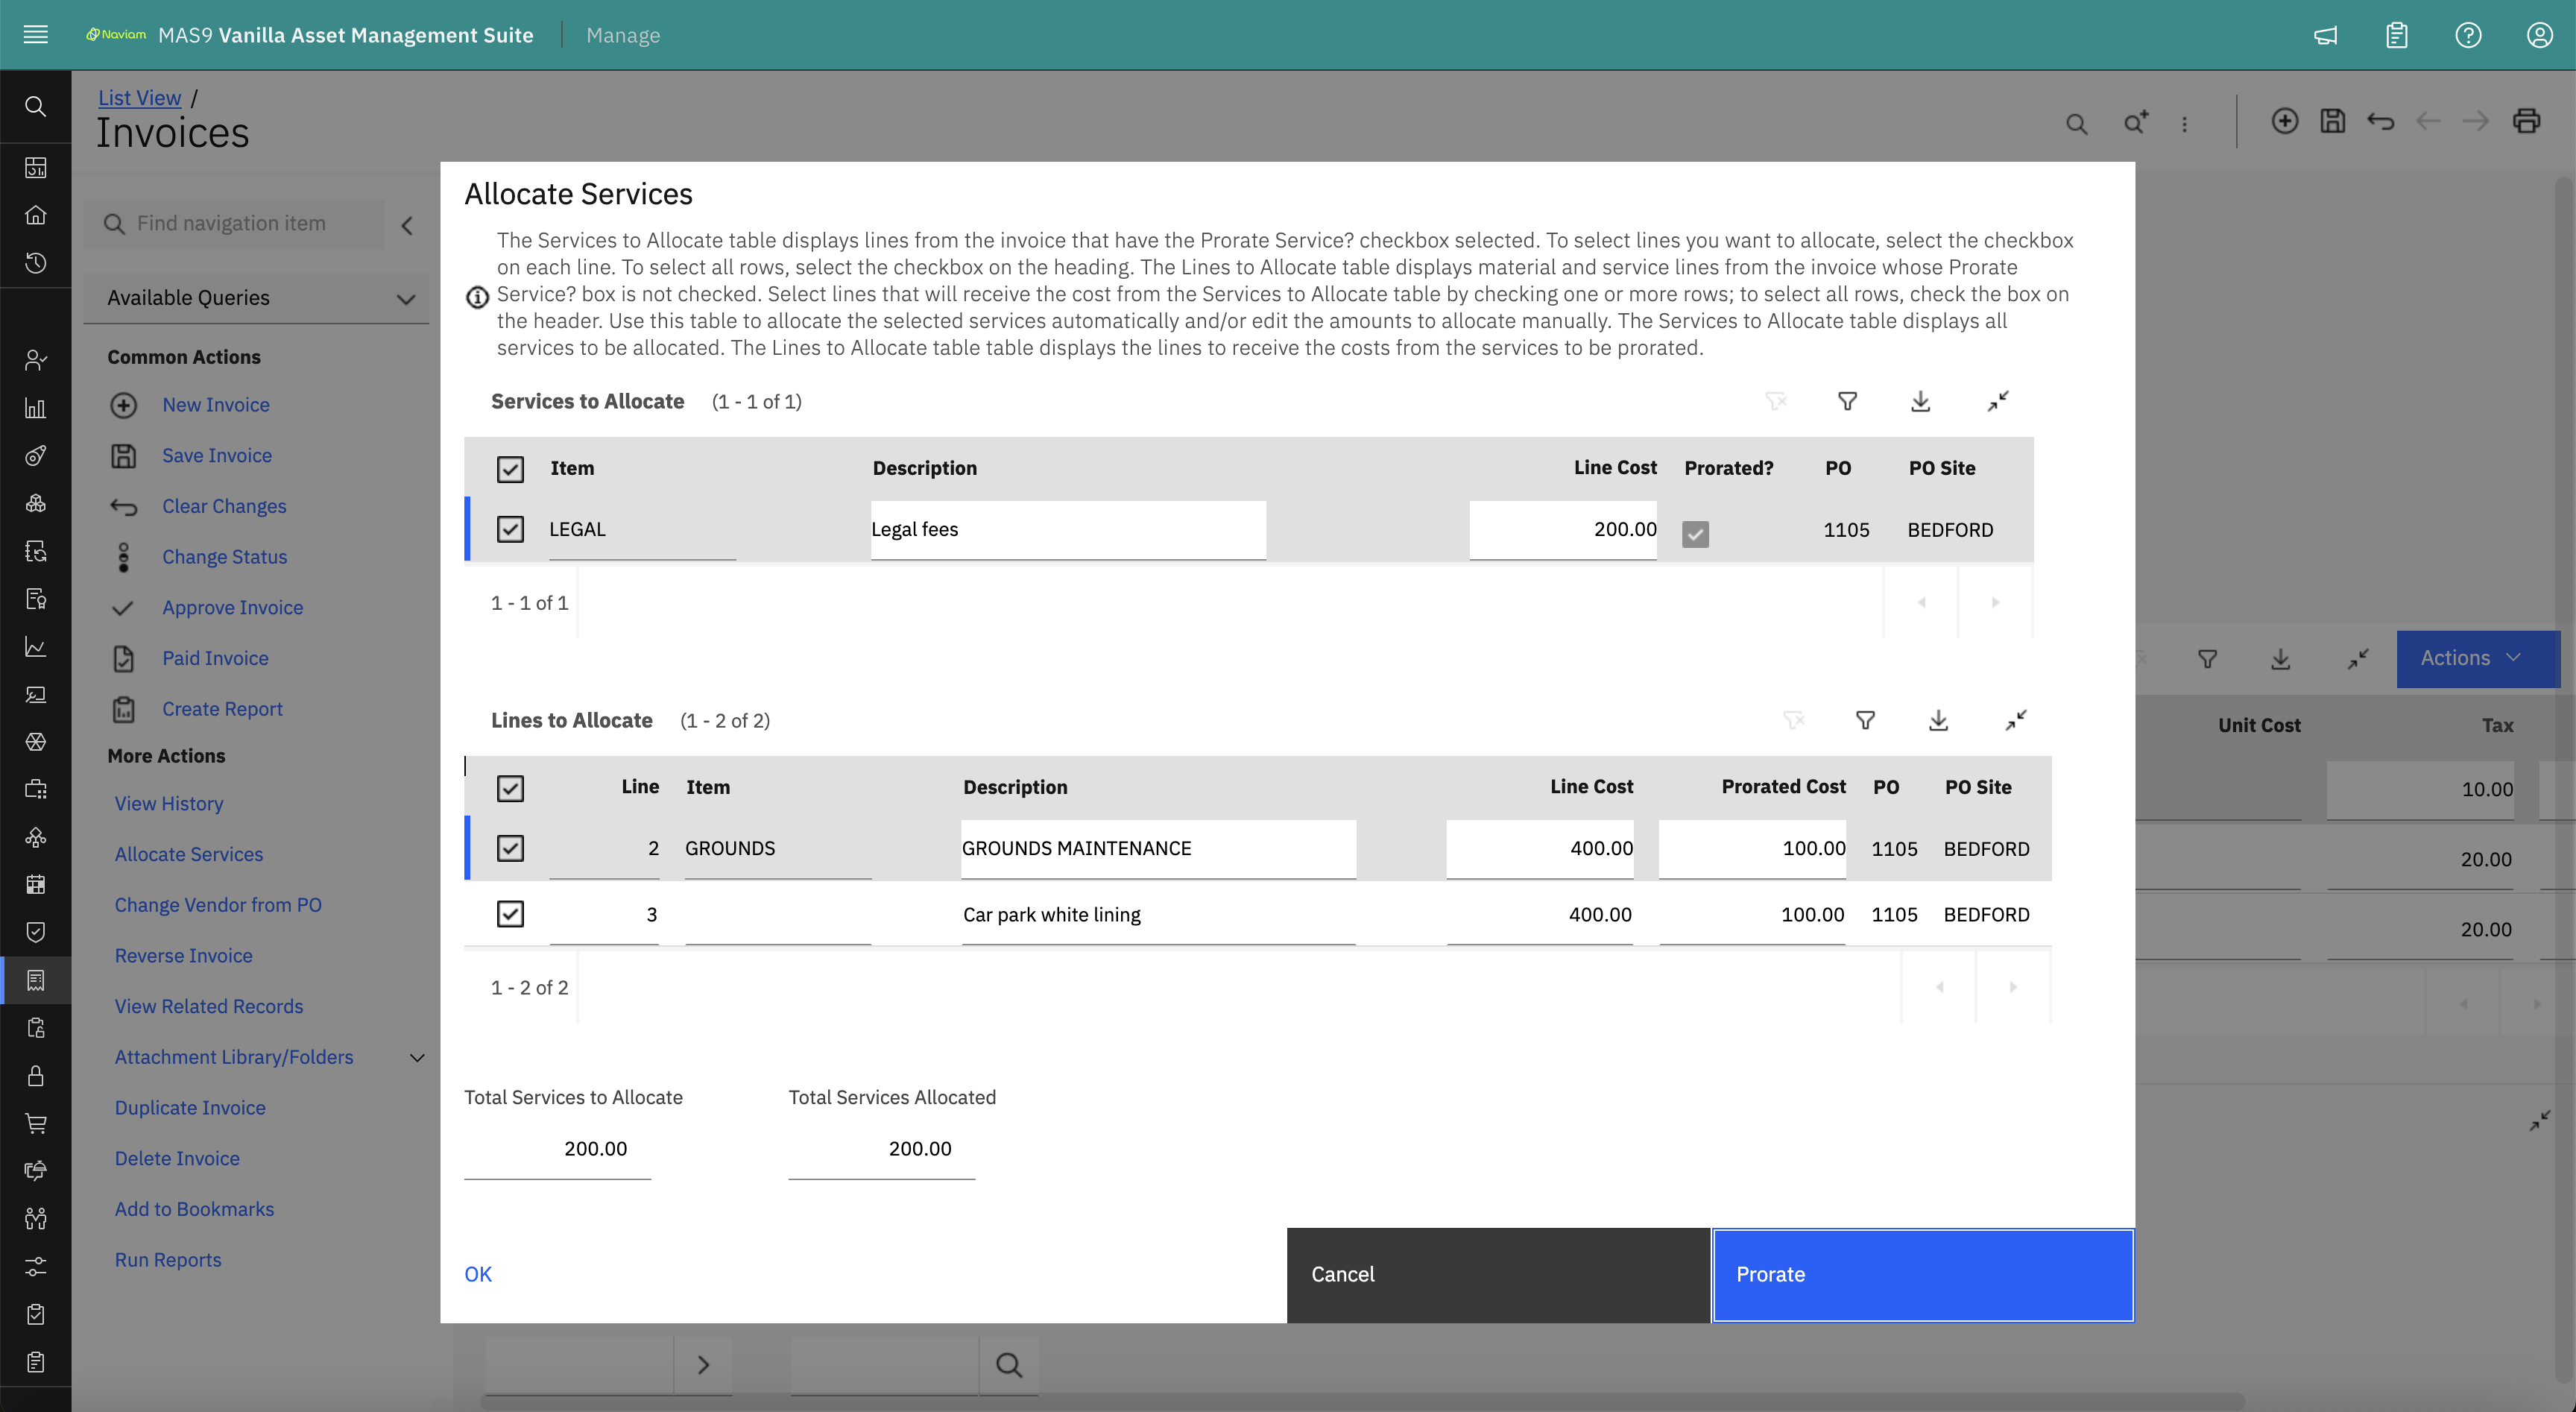The height and width of the screenshot is (1412, 2576).
Task: Collapse the Lines to Allocate table
Action: click(2015, 720)
